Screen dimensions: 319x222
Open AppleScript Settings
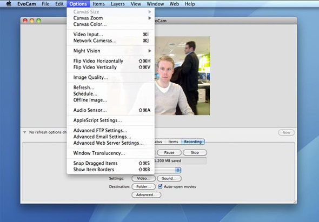point(111,120)
